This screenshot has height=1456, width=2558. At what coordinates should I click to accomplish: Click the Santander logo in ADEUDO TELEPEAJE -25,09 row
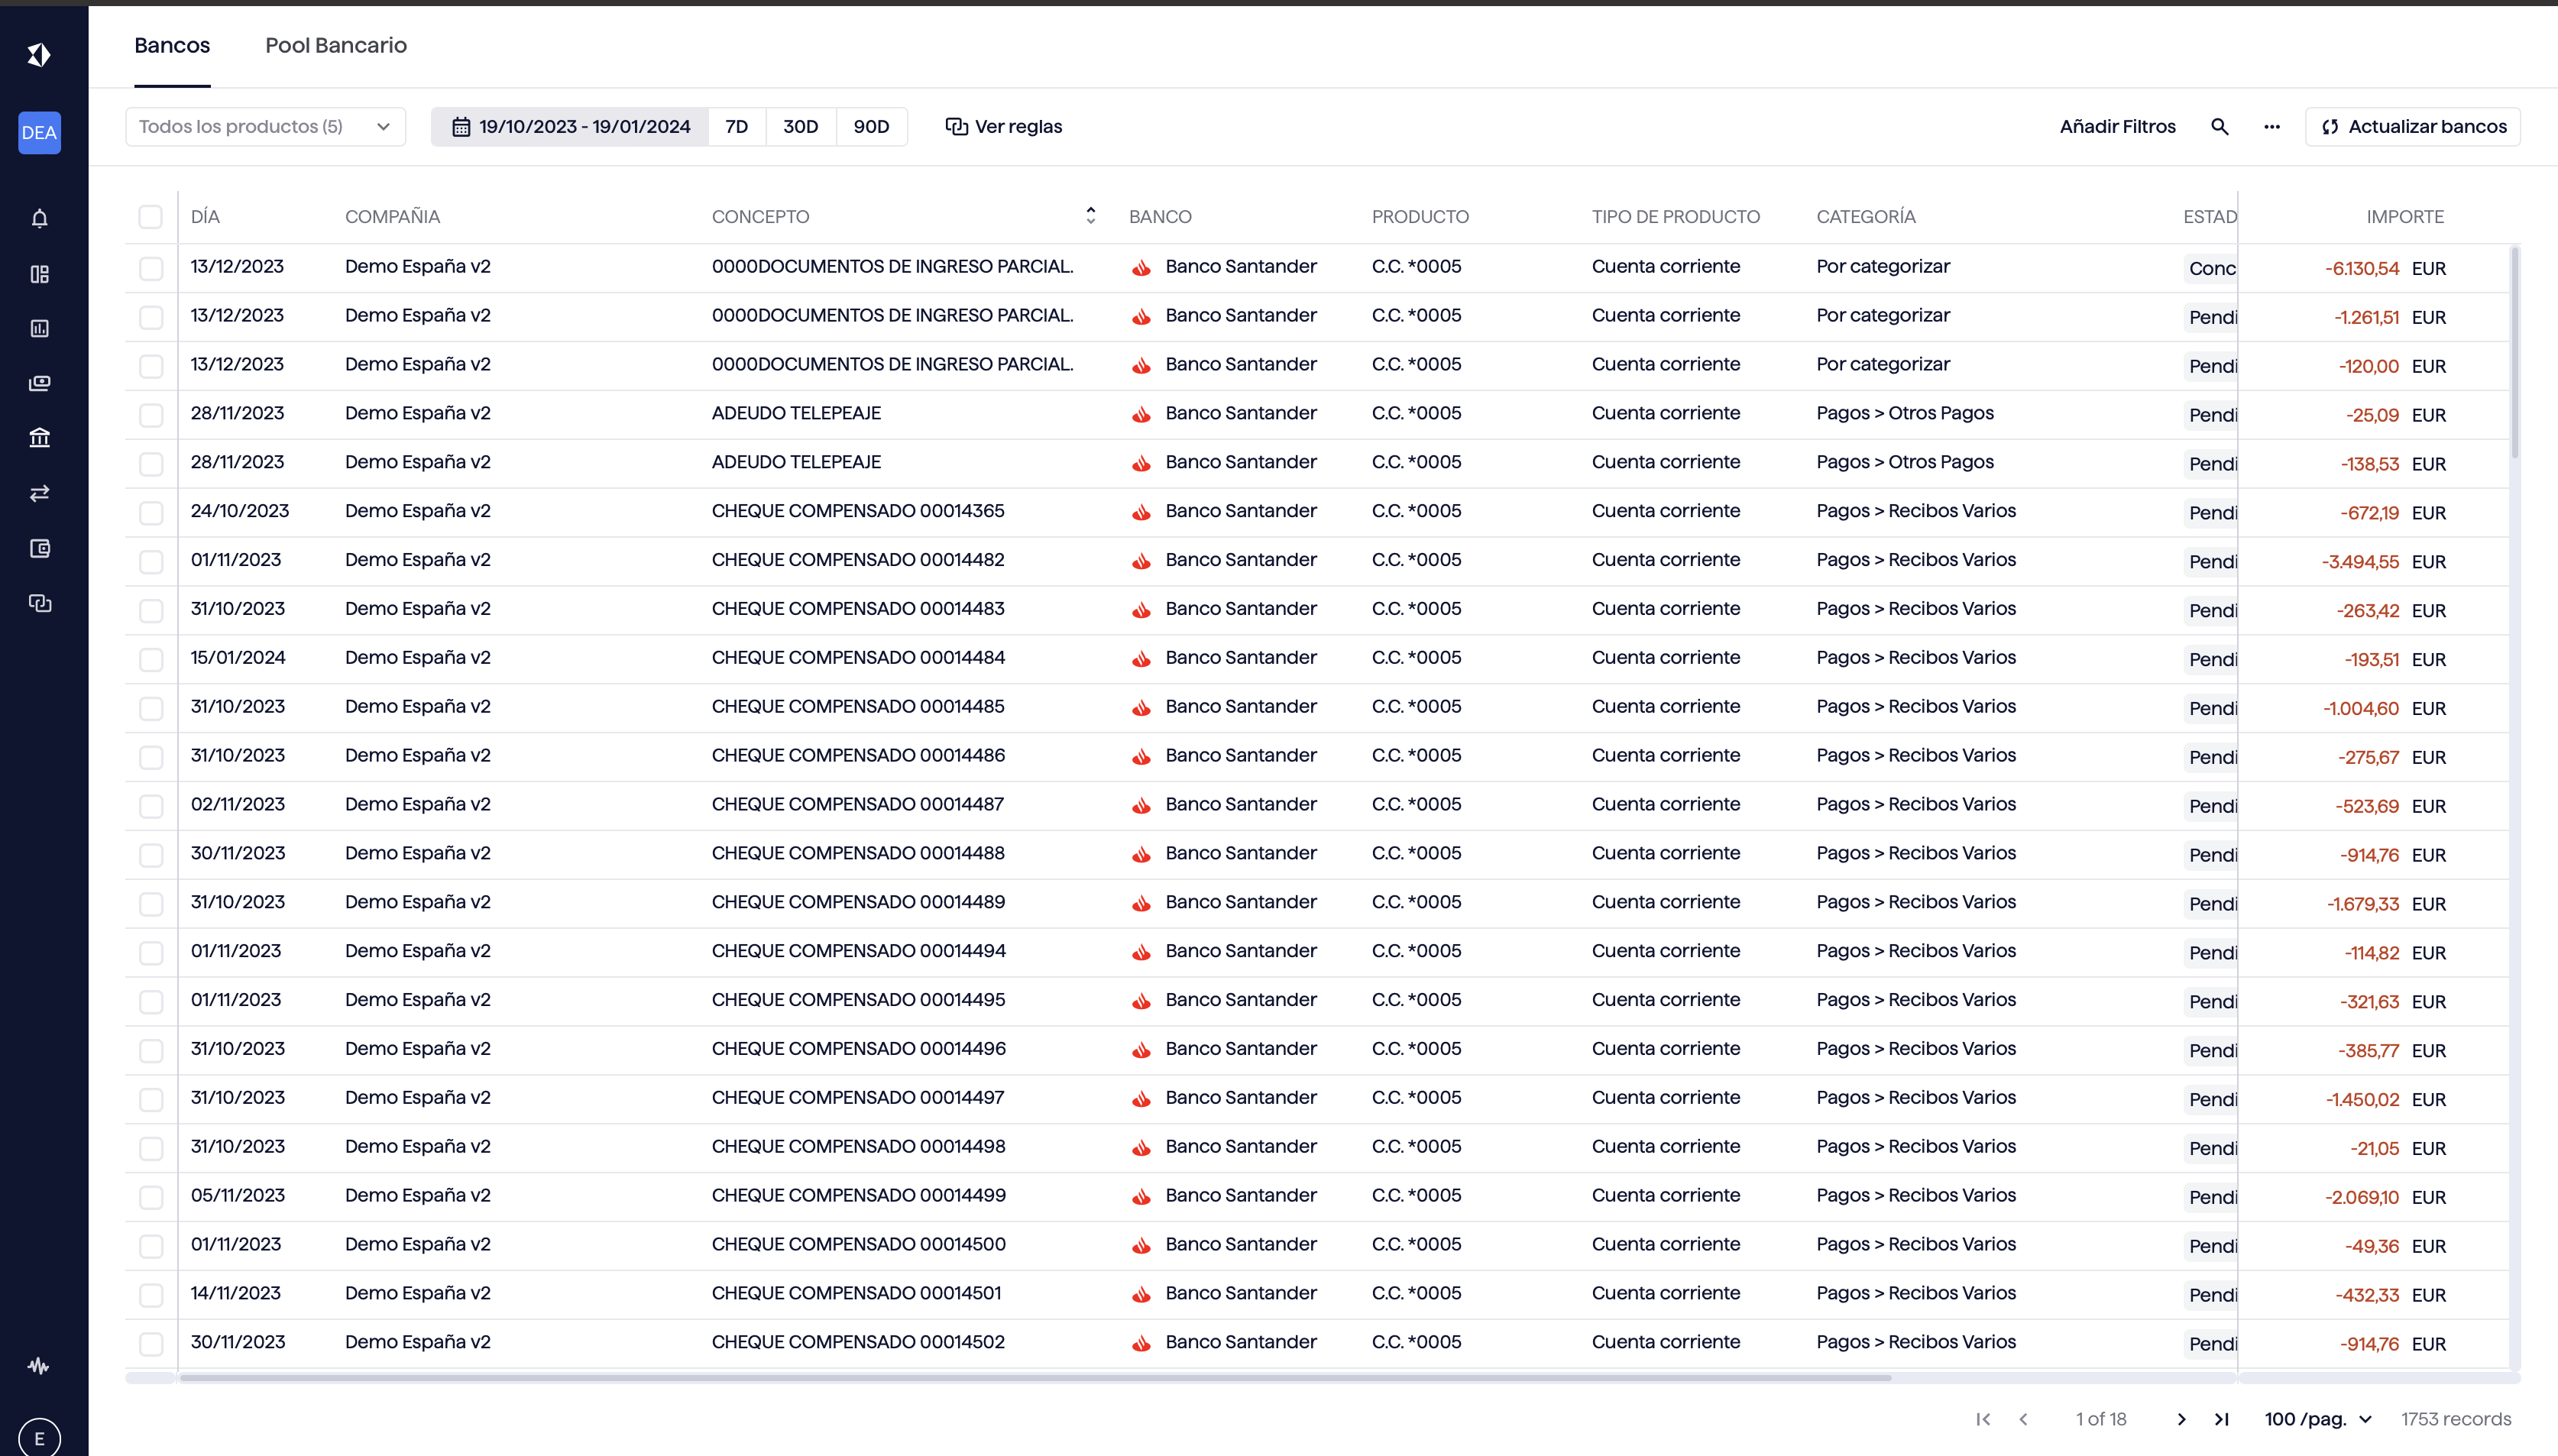1141,415
